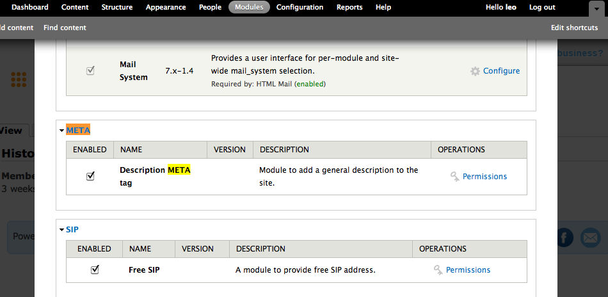The width and height of the screenshot is (608, 297).
Task: Click the orange dotted grid icon
Action: [x=19, y=79]
